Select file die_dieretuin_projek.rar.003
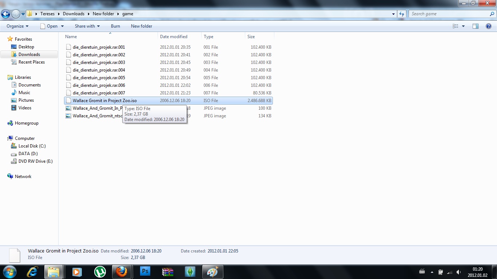 point(168,62)
